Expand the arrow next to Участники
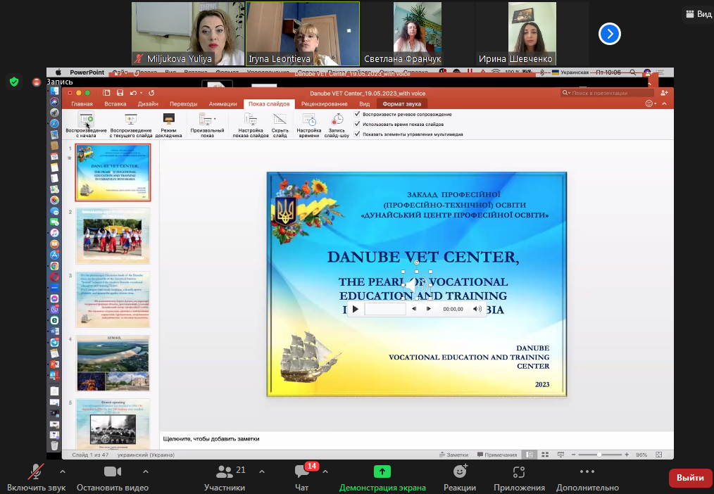Screen dimensions: 714x494 (262, 471)
